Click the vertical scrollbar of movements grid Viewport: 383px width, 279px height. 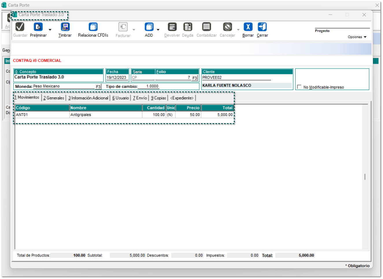coord(365,177)
